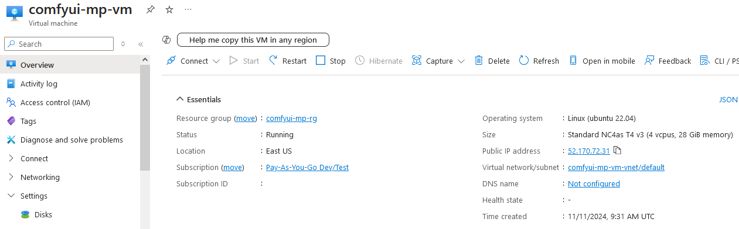Click the Connect toolbar button
This screenshot has width=739, height=229.
[x=188, y=61]
